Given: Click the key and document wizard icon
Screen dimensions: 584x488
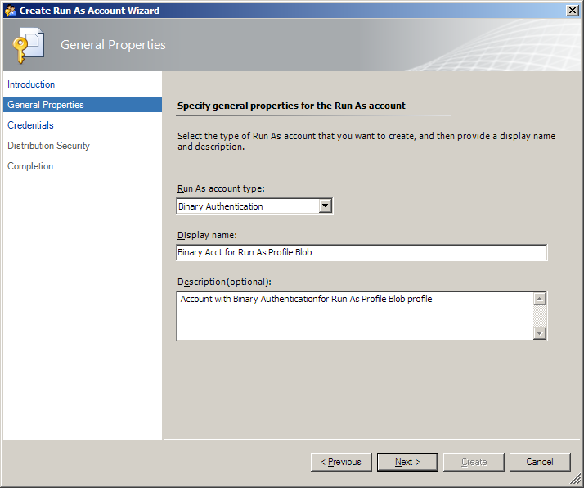Looking at the screenshot, I should pyautogui.click(x=29, y=45).
